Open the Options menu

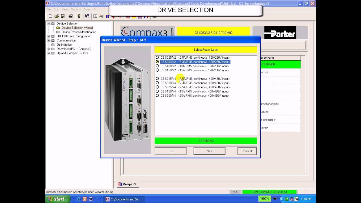76,9
